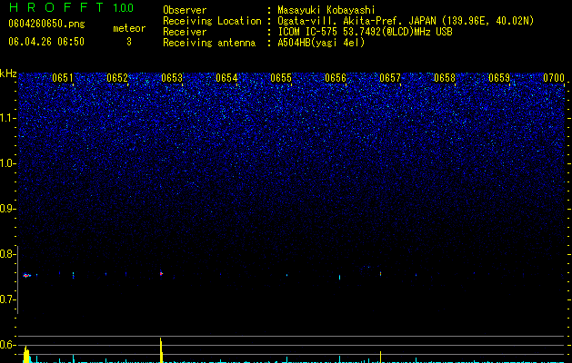
Task: Select the 0658 time marker label
Action: click(445, 78)
